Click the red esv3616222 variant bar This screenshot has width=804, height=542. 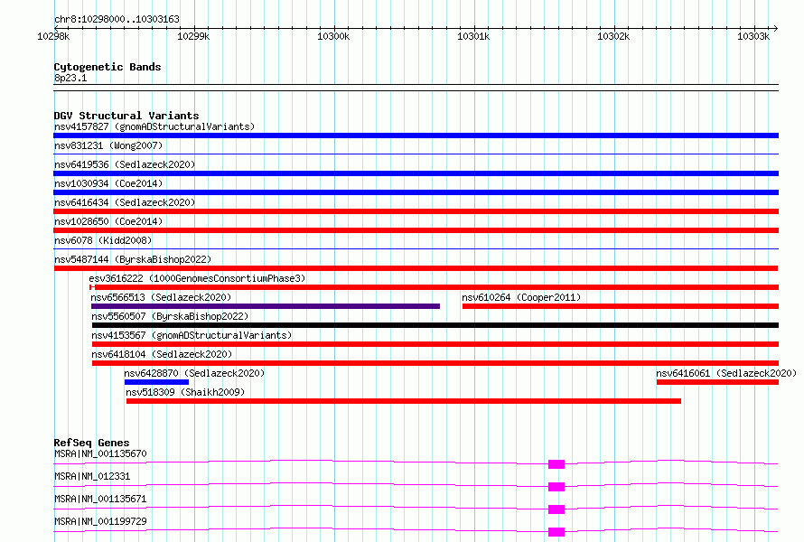tap(434, 287)
